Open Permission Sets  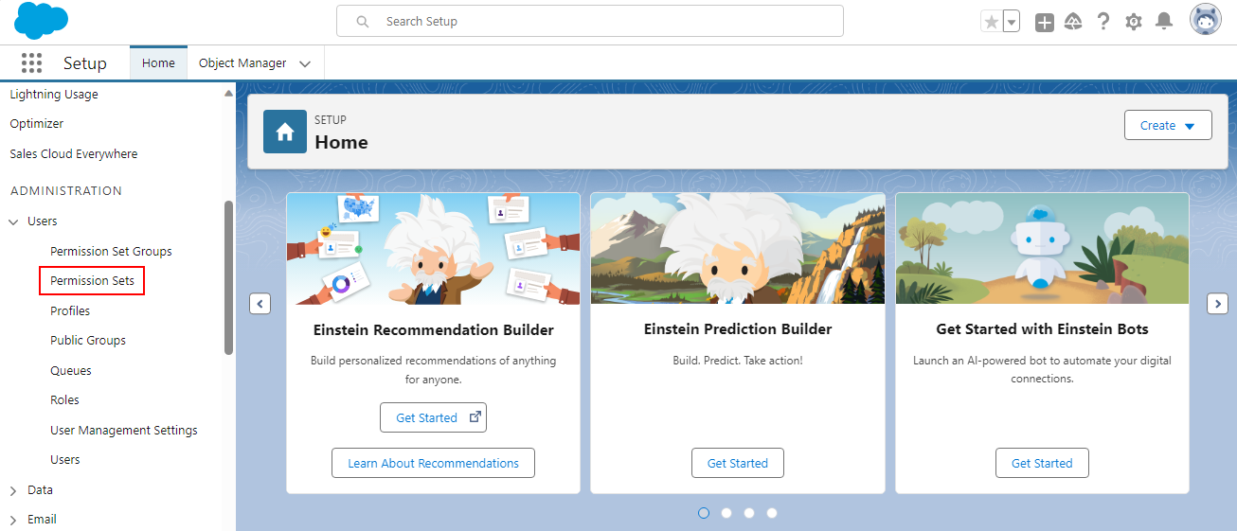[x=92, y=280]
